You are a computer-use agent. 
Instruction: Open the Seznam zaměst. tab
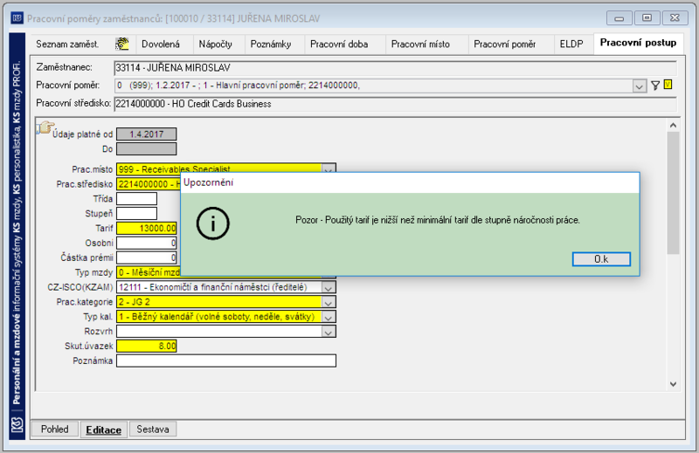[67, 45]
